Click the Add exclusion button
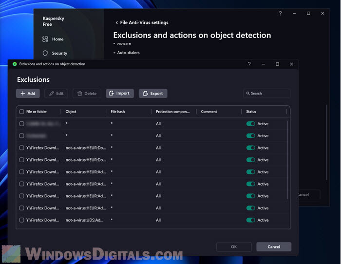This screenshot has width=341, height=264. (x=28, y=94)
